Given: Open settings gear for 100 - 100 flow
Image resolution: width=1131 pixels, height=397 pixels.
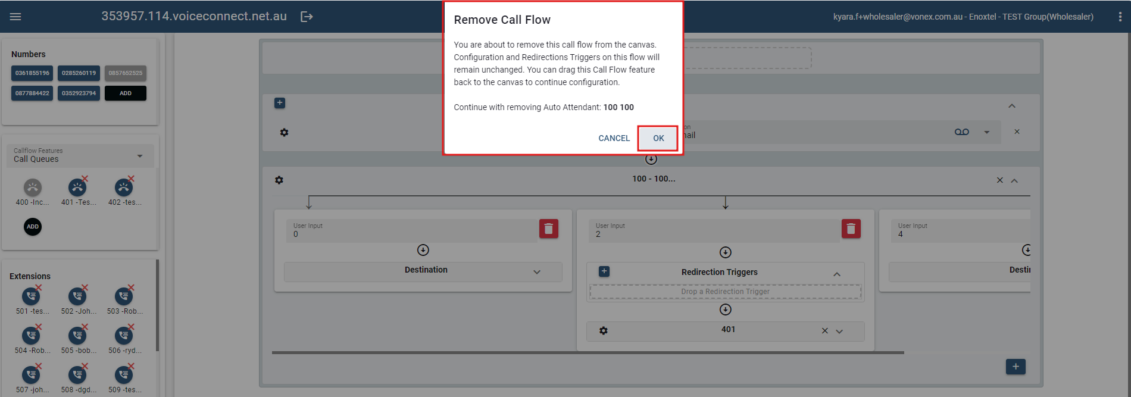Looking at the screenshot, I should click(279, 180).
